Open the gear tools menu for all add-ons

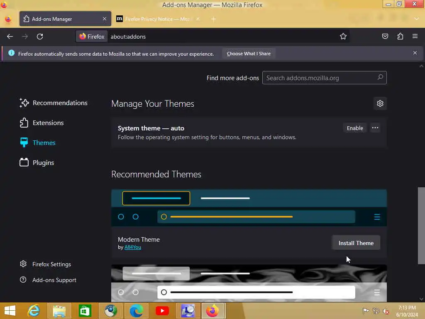[380, 103]
